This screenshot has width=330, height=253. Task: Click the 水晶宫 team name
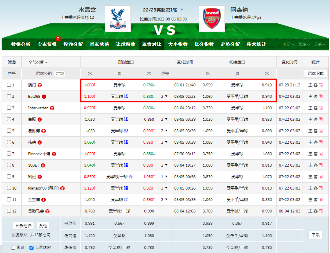tap(88, 10)
